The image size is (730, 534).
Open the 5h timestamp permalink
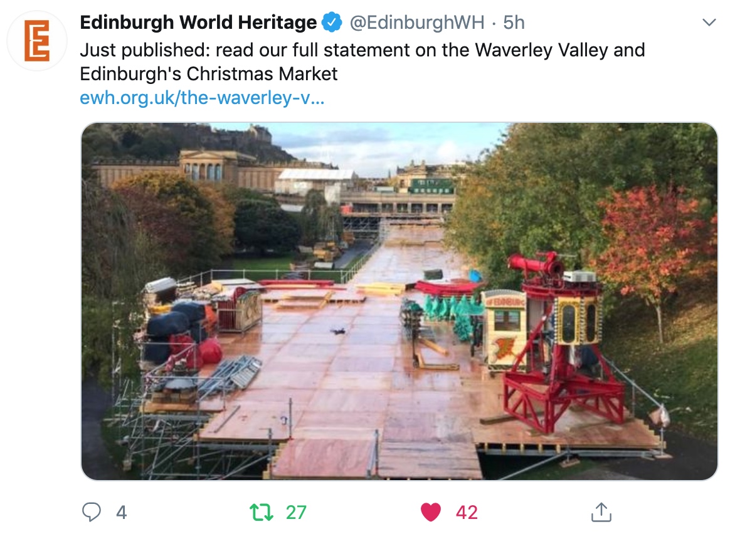(x=514, y=23)
